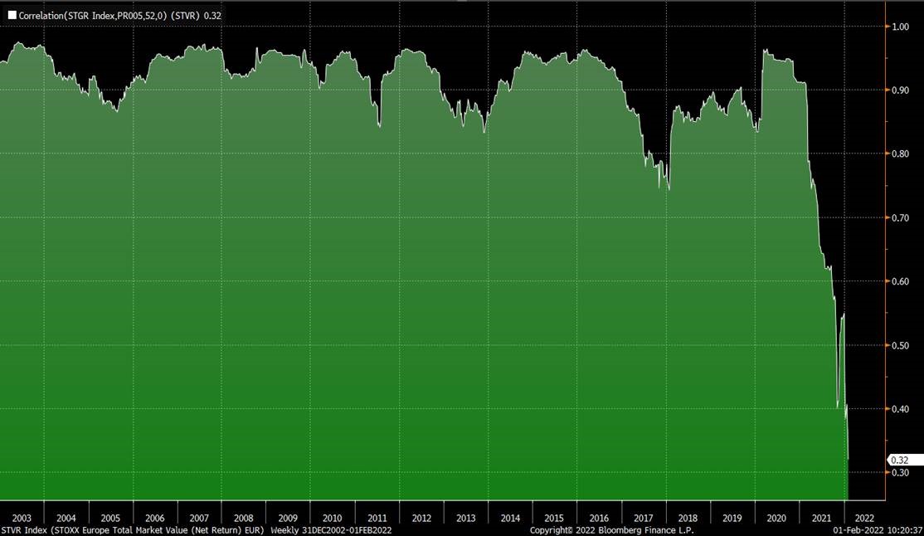Pick the 2014 label on the time axis
Screen dimensions: 924x536
point(510,517)
